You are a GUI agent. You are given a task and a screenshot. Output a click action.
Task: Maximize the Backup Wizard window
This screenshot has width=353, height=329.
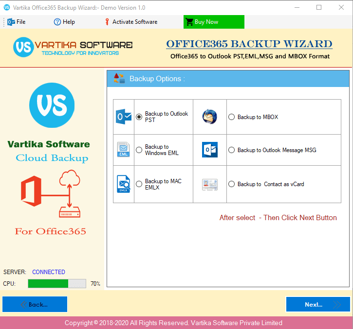point(319,7)
